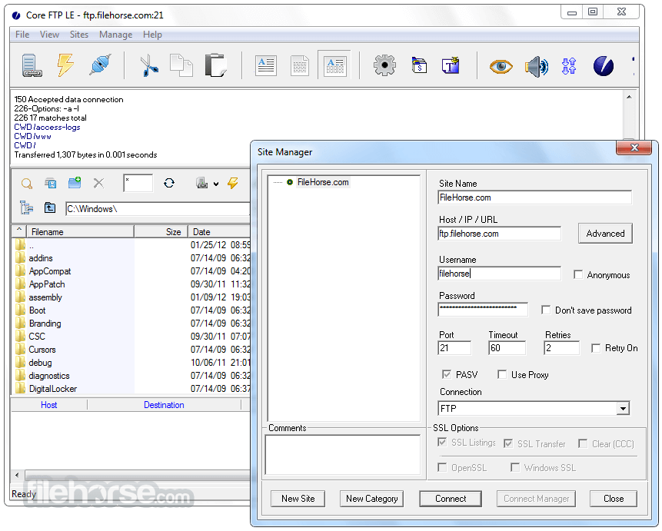The image size is (662, 531).
Task: Select the DigitalLocker folder
Action: coord(53,389)
